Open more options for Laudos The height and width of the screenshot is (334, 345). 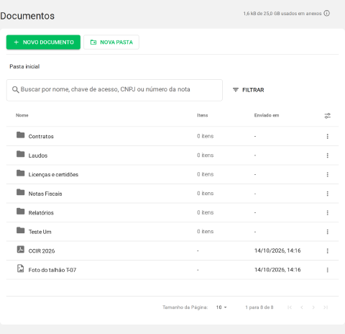[328, 155]
